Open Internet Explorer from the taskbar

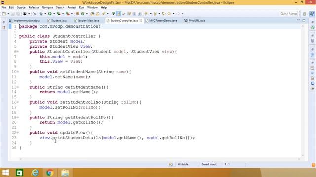pos(35,173)
